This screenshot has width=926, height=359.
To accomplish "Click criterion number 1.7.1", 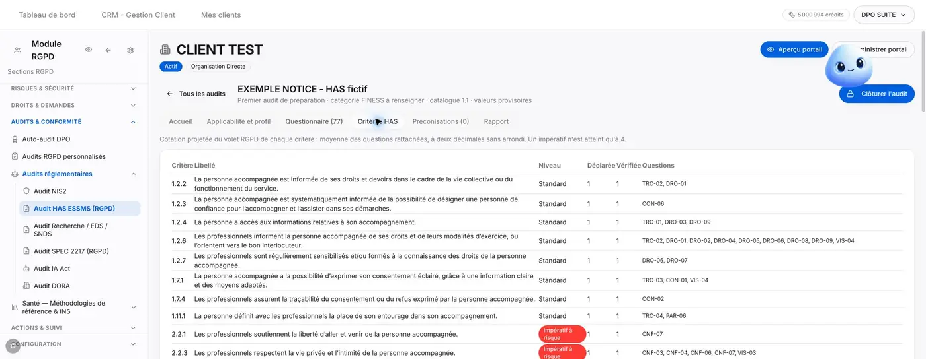I will coord(178,280).
